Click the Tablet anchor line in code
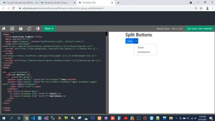The image size is (215, 121). 35,93
